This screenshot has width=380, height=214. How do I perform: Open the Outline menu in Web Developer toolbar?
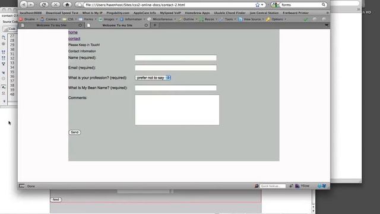point(188,19)
